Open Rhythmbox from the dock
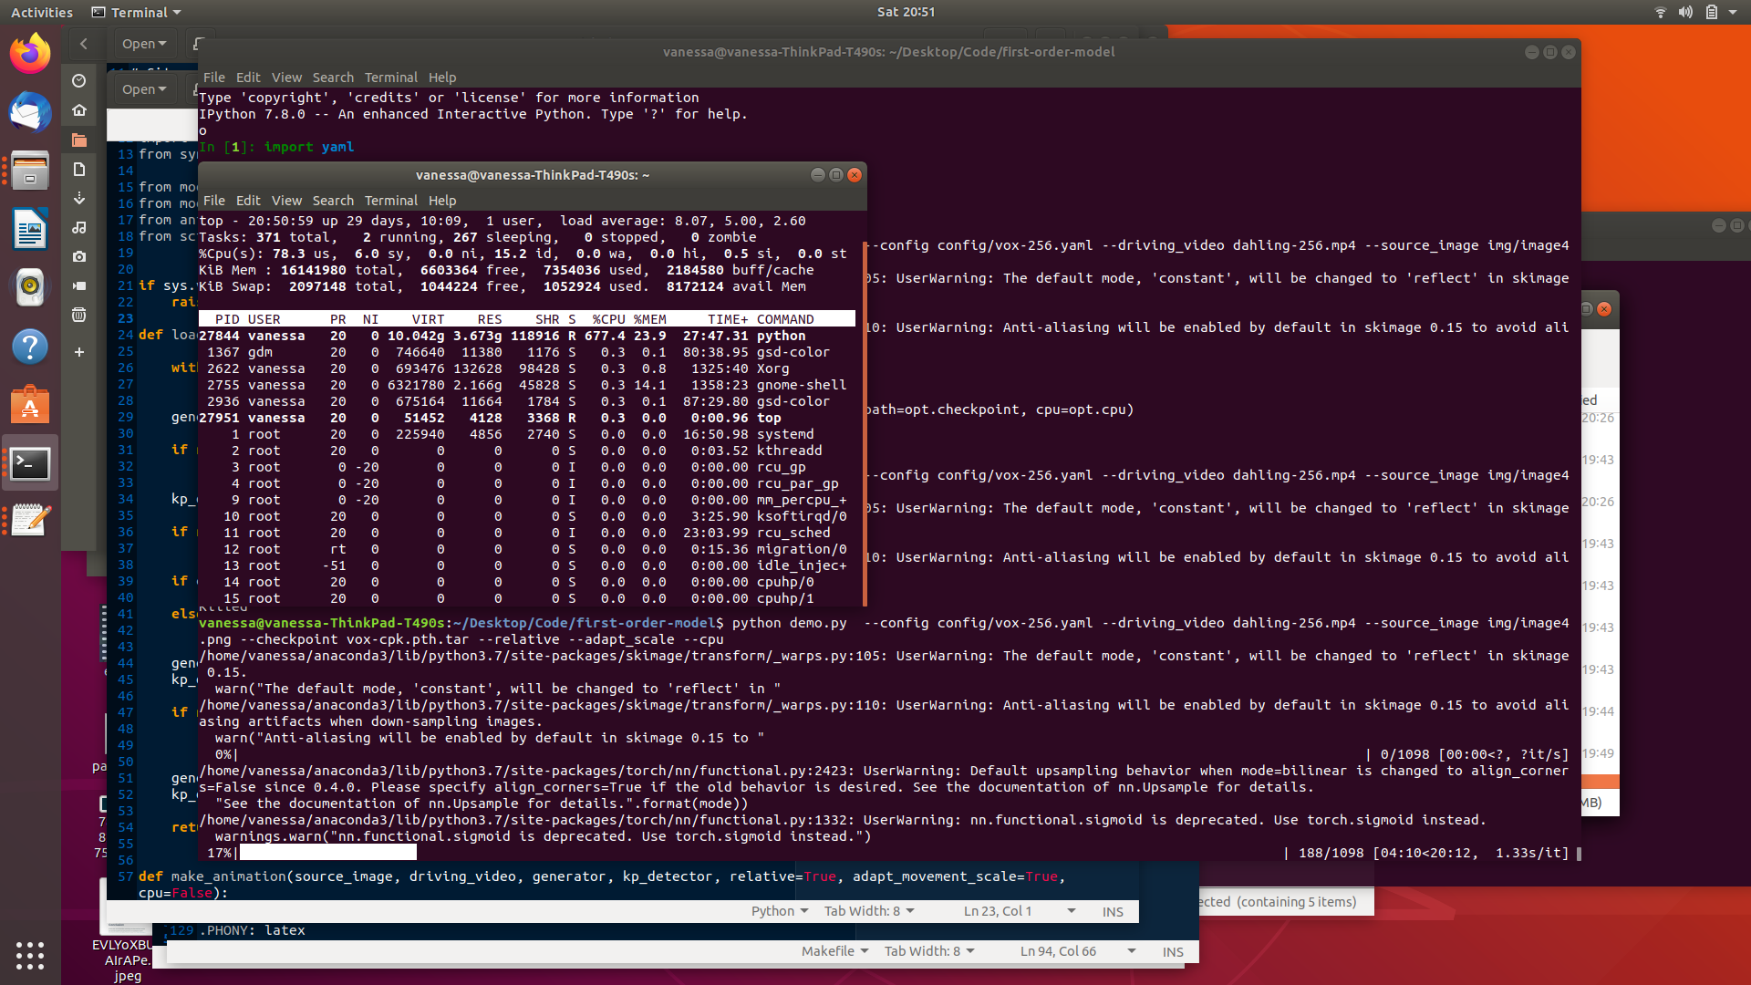Screen dimensions: 1751x985 point(30,286)
